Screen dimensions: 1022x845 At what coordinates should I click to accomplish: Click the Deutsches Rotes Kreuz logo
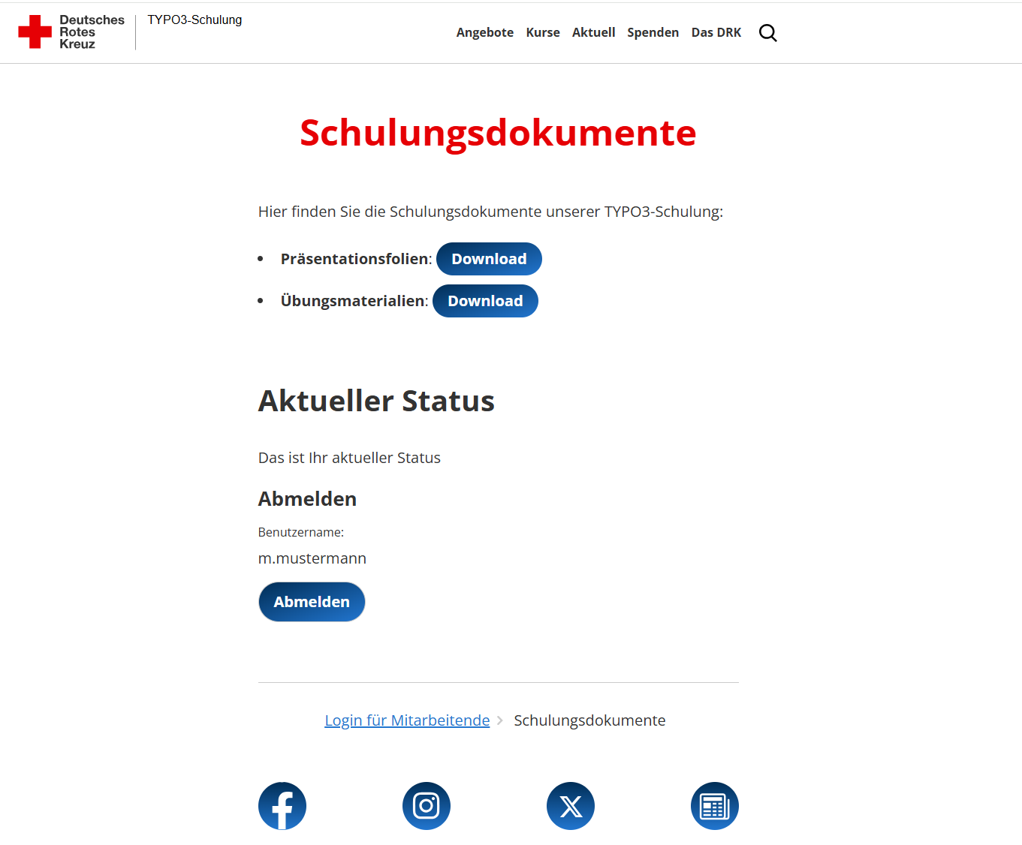click(71, 32)
